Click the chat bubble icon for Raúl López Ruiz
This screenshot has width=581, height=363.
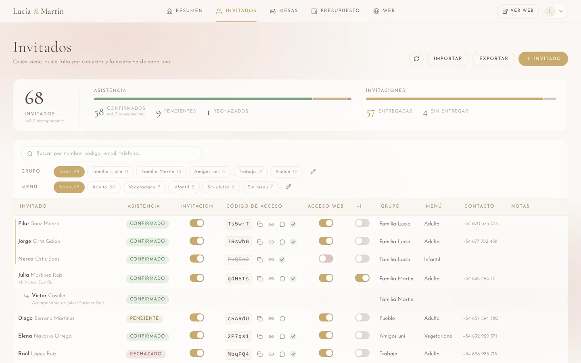(282, 354)
